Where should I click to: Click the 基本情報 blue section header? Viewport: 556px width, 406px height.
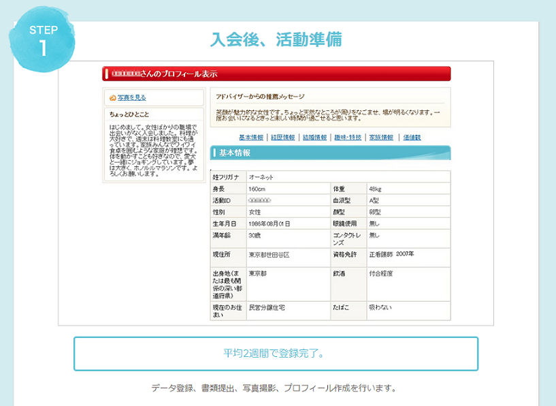(x=330, y=153)
